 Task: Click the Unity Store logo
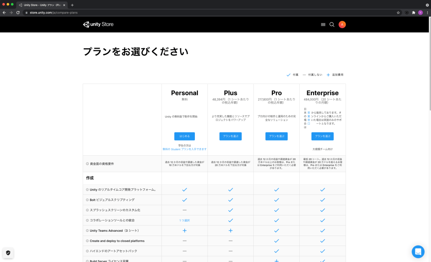pos(98,24)
